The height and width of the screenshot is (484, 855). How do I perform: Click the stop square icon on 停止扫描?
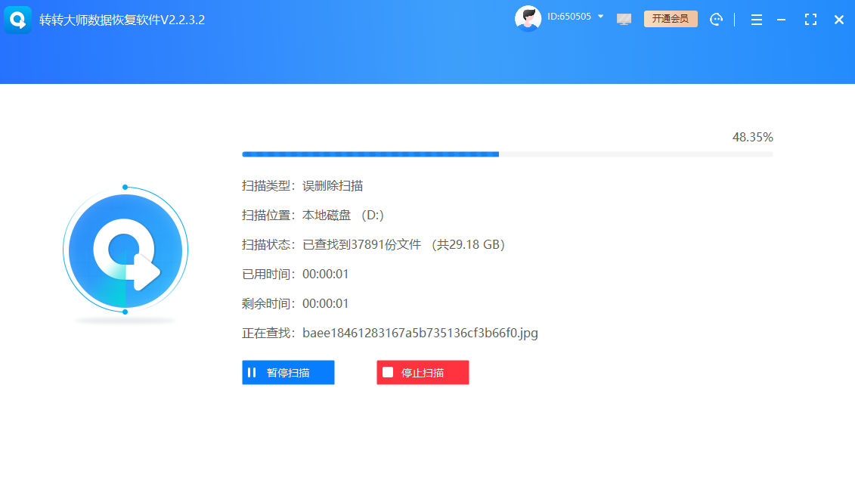(387, 372)
